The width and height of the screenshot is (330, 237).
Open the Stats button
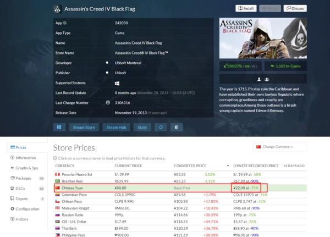[142, 128]
